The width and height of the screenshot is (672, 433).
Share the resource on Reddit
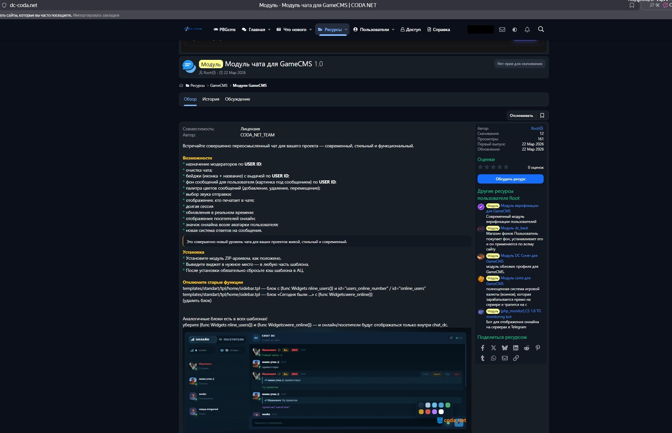coord(527,348)
